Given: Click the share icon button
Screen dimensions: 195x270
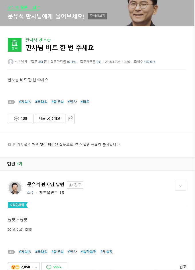Looking at the screenshot, I should (x=70, y=118).
